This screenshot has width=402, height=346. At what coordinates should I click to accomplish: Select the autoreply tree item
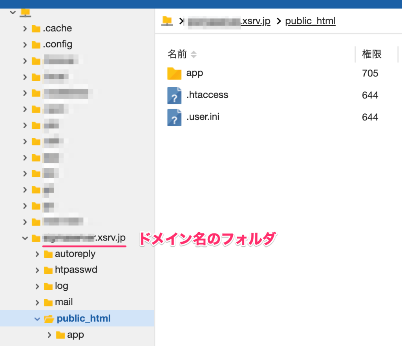coord(75,254)
